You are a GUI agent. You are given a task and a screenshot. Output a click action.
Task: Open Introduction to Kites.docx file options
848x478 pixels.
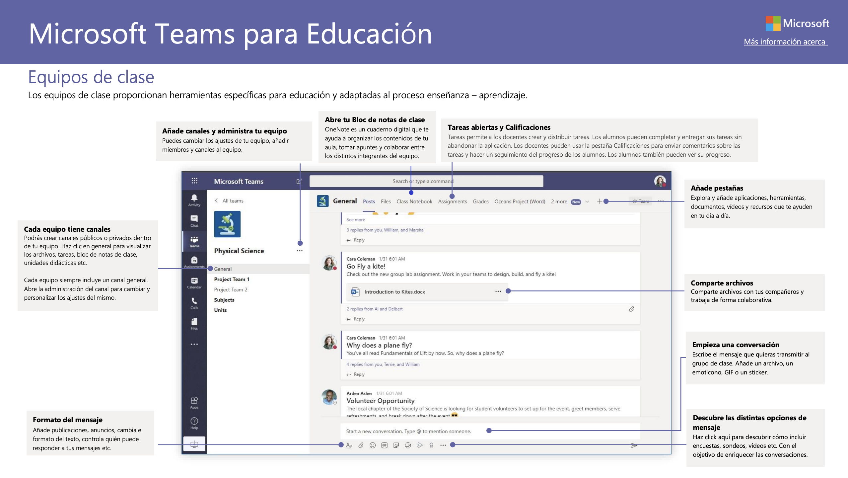point(498,291)
